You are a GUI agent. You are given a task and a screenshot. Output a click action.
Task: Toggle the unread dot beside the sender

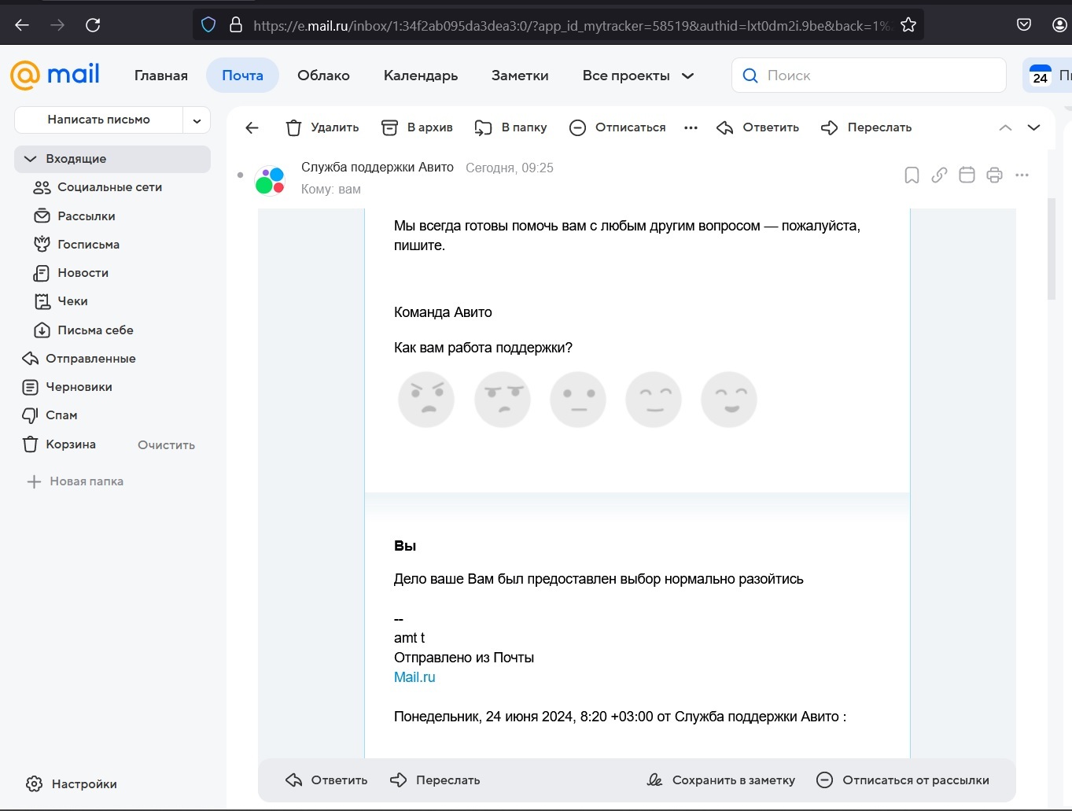(240, 175)
